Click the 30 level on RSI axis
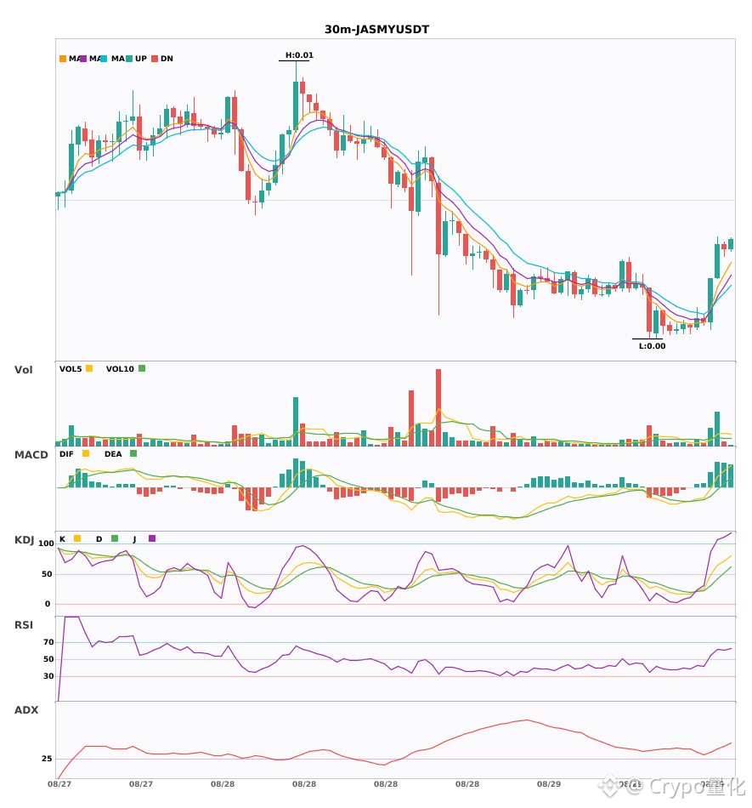 48,676
